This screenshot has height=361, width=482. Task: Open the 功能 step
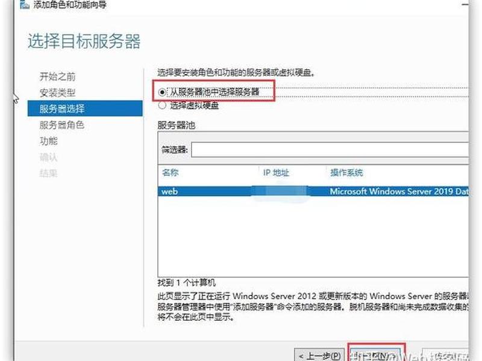(x=49, y=141)
